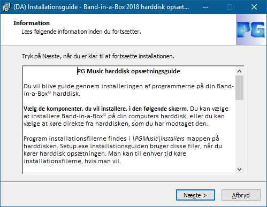The width and height of the screenshot is (267, 207).
Task: Click the scroll up arrow in the text box
Action: [x=239, y=72]
